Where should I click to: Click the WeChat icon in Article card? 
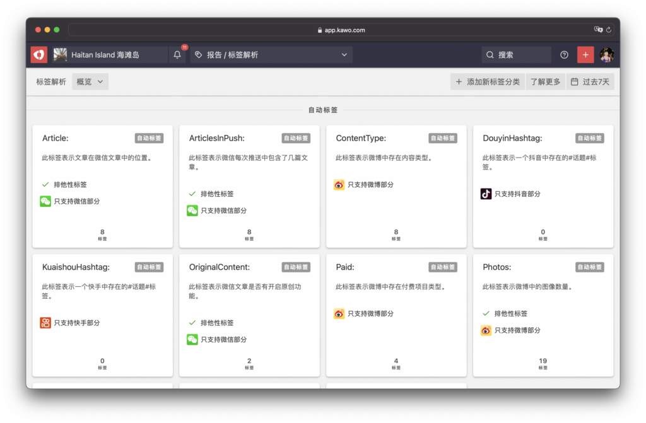[x=45, y=201]
